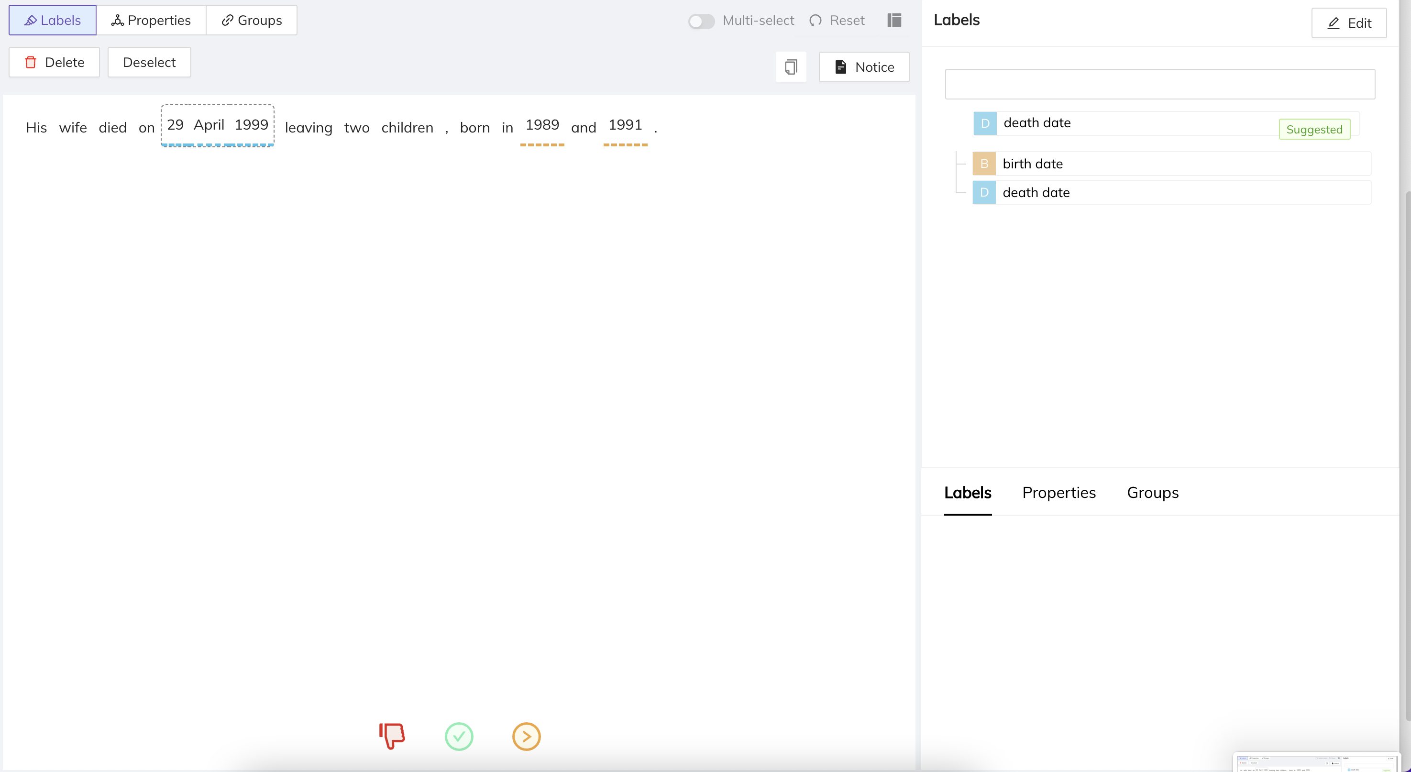The image size is (1411, 772).
Task: Select the birth date label in tree
Action: coord(1172,164)
